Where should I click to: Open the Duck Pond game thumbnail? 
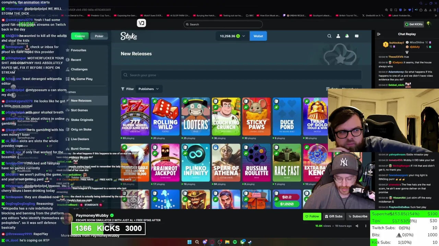click(287, 117)
